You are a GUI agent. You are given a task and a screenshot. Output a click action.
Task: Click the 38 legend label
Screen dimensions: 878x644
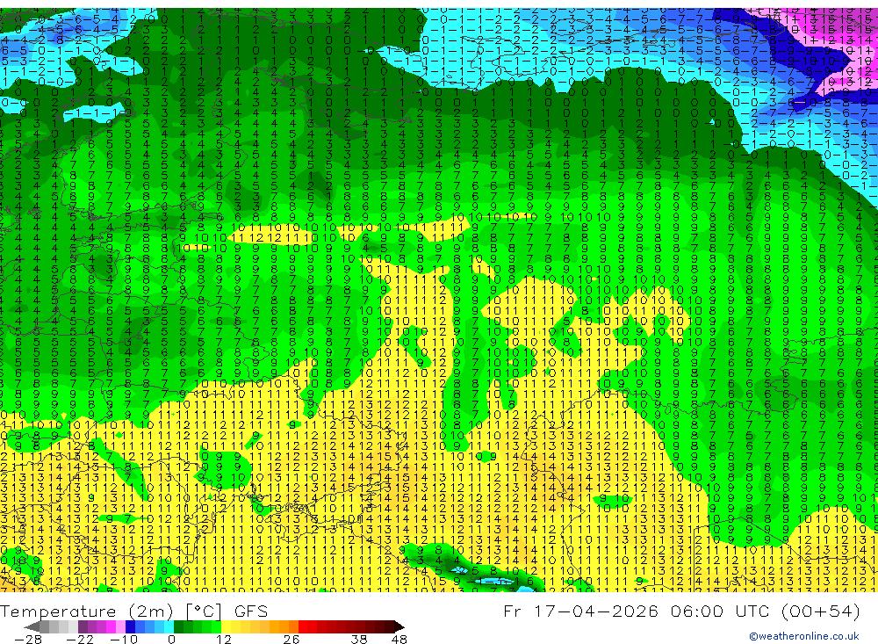359,639
